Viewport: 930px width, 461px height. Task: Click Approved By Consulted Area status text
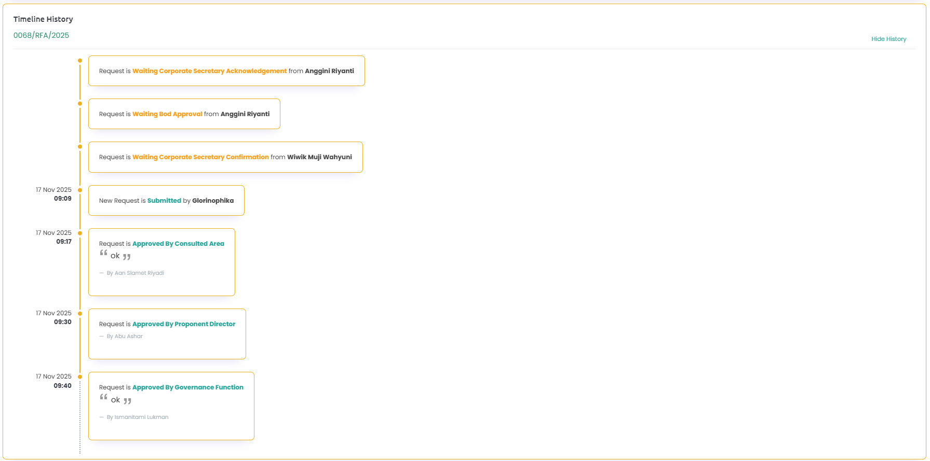point(178,244)
